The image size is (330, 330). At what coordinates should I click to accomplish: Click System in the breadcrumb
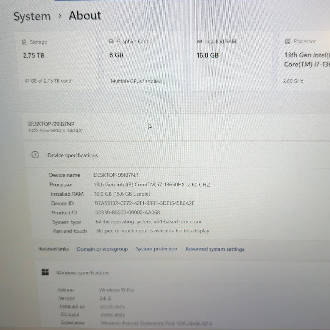point(32,16)
